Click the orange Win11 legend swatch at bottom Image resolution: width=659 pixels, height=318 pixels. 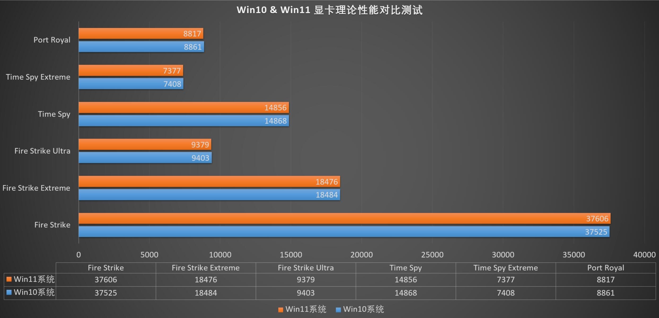[x=281, y=310]
